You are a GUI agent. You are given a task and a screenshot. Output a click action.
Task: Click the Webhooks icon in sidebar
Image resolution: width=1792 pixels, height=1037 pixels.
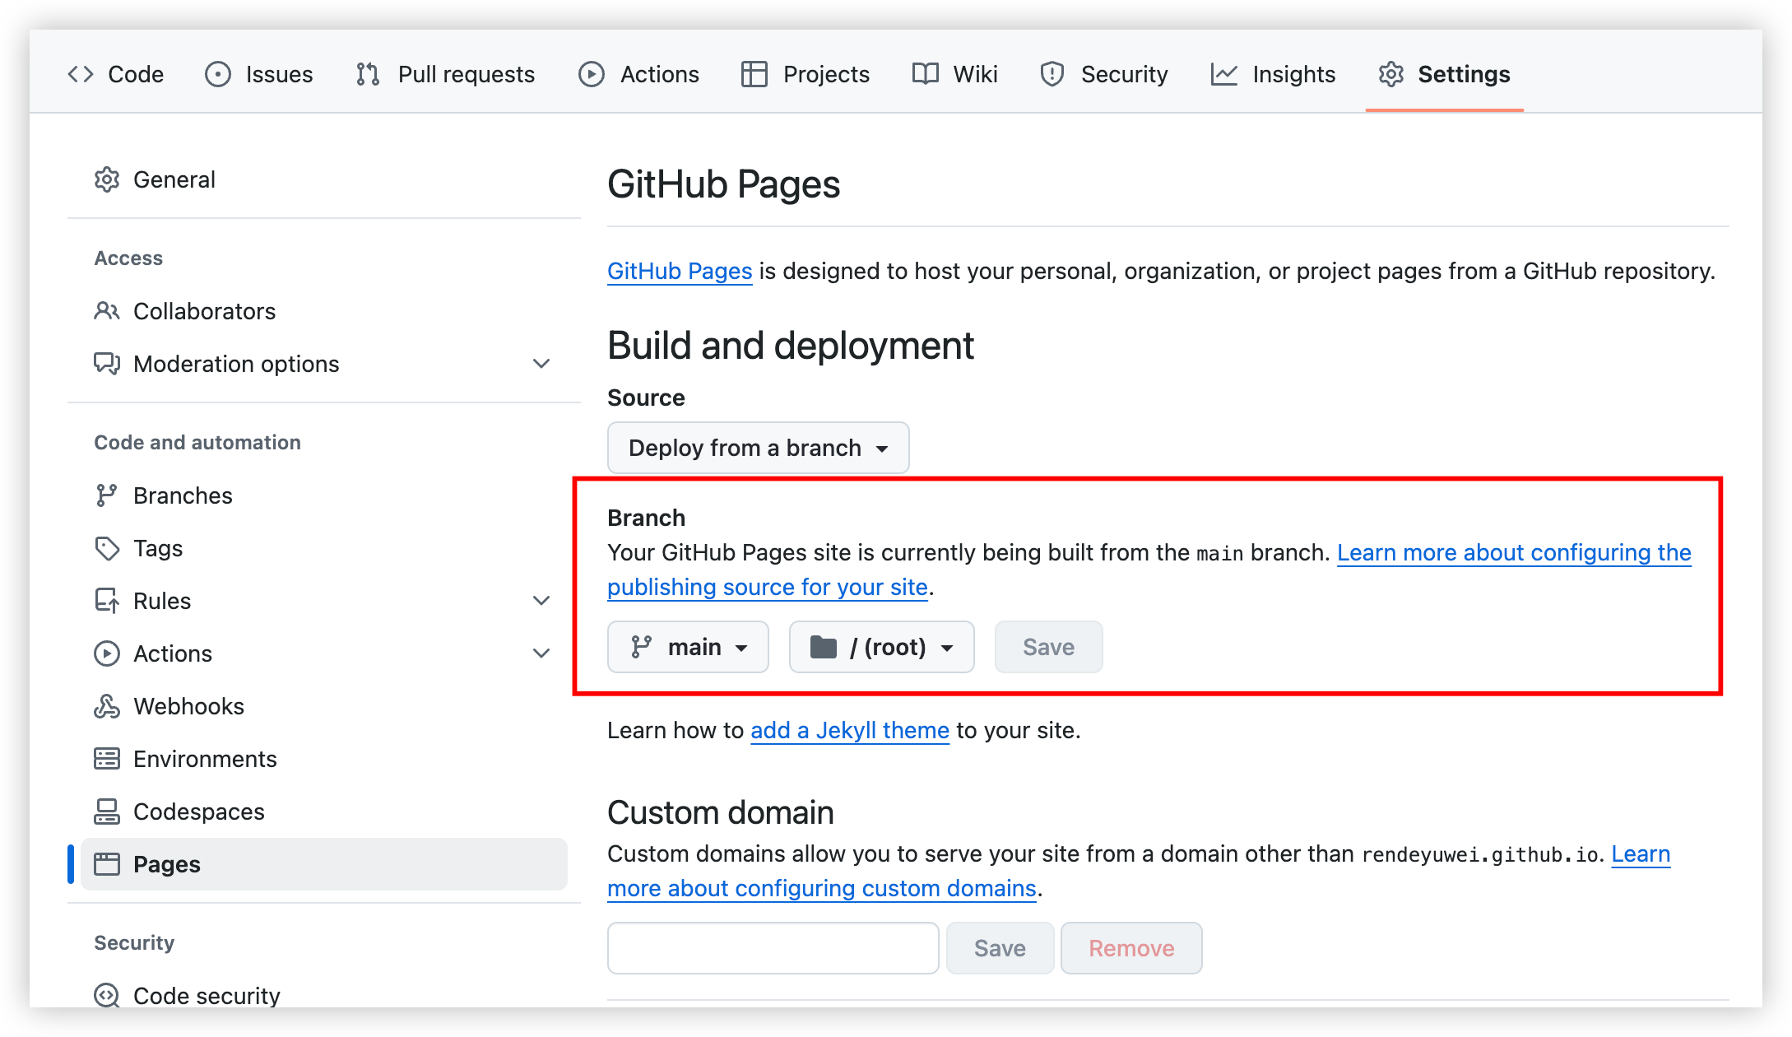[x=107, y=706]
